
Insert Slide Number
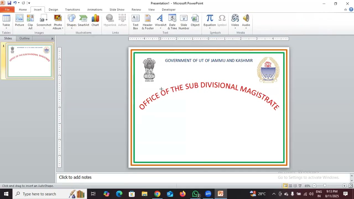[184, 22]
